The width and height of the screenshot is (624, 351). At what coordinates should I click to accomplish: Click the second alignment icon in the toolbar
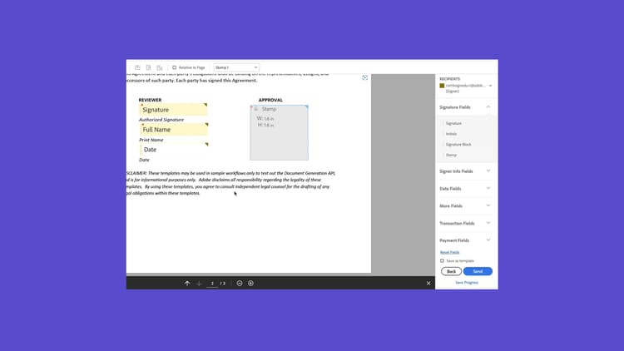(x=148, y=67)
